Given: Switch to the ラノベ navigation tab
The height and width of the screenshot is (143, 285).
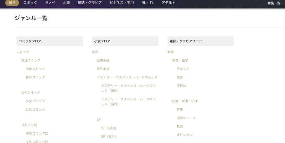Looking at the screenshot, I should [x=50, y=3].
